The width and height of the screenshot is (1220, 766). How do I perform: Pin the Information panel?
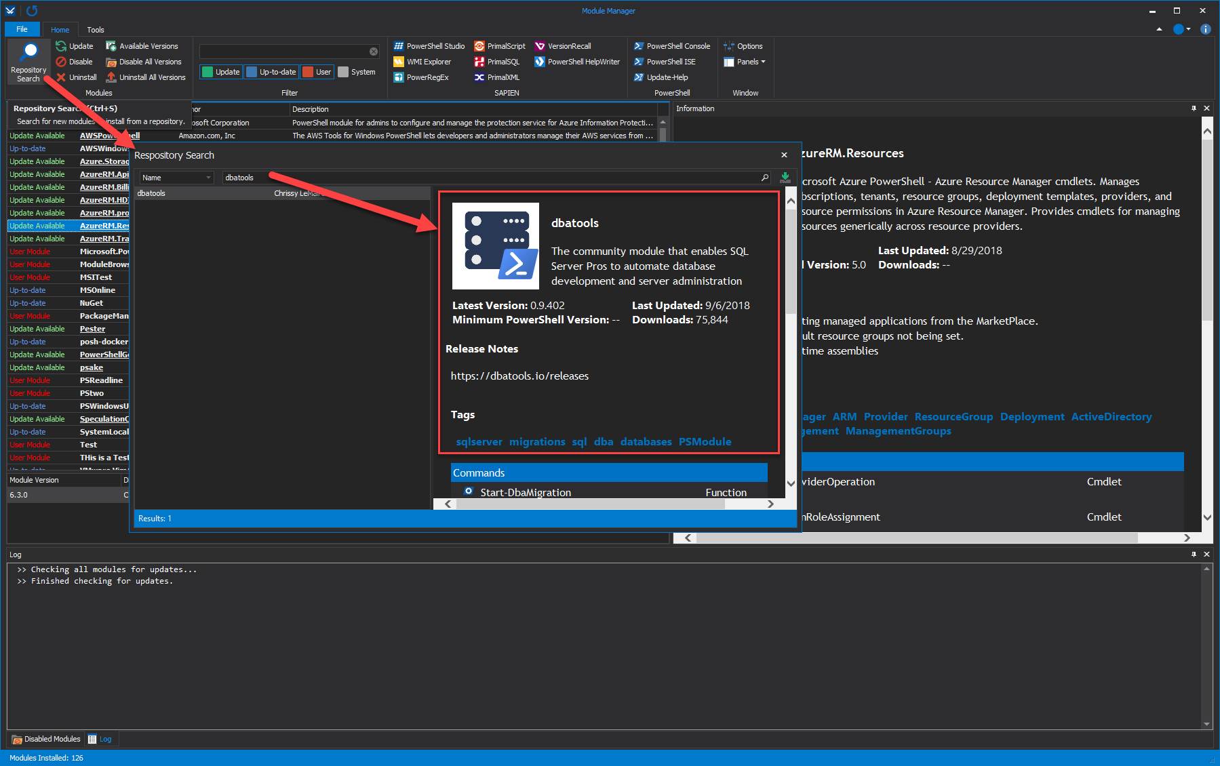tap(1194, 108)
